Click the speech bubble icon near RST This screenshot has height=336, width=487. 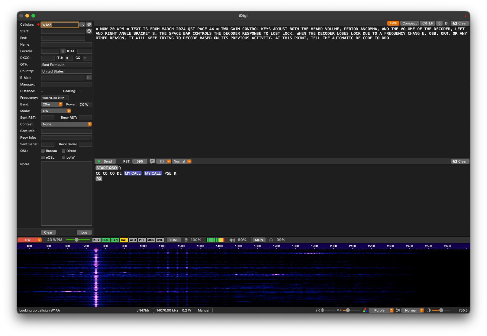pos(152,161)
